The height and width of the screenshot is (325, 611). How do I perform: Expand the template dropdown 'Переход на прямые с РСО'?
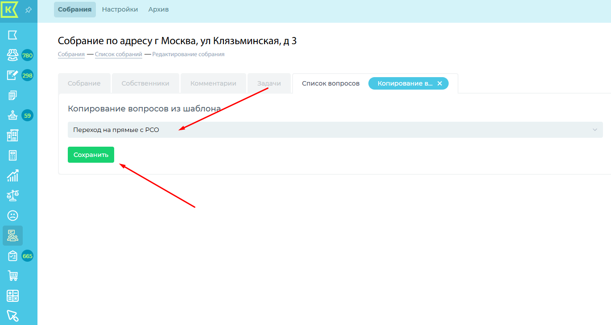(335, 130)
